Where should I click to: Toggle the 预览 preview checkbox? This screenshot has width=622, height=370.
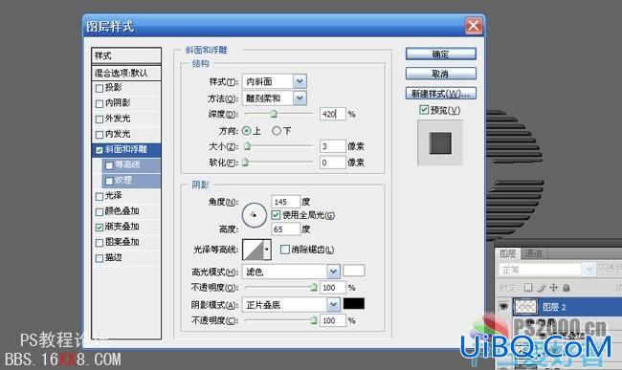(424, 109)
